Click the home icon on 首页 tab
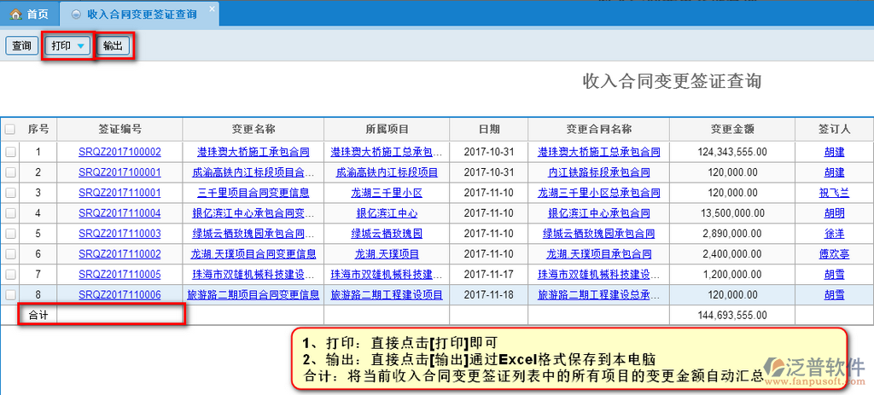The width and height of the screenshot is (874, 395). click(x=15, y=15)
